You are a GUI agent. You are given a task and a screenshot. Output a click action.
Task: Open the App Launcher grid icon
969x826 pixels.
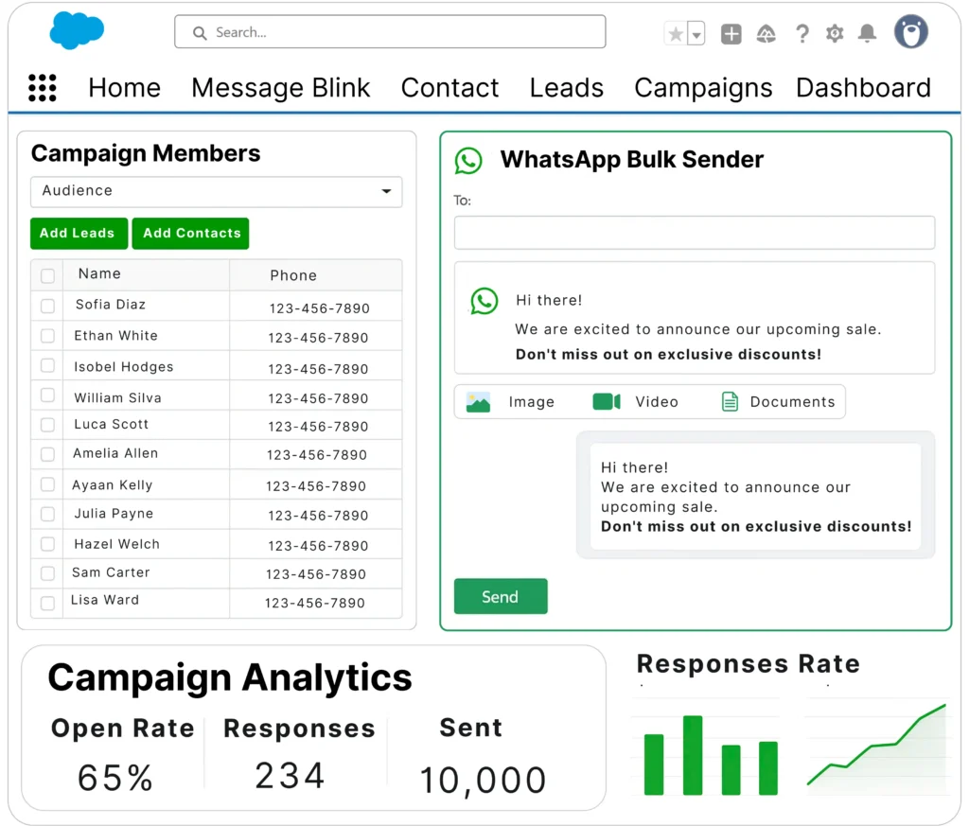pyautogui.click(x=43, y=88)
